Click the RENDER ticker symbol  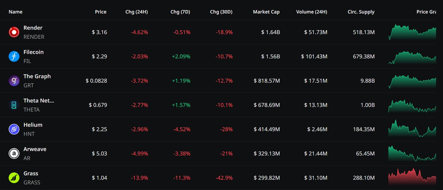coord(34,37)
